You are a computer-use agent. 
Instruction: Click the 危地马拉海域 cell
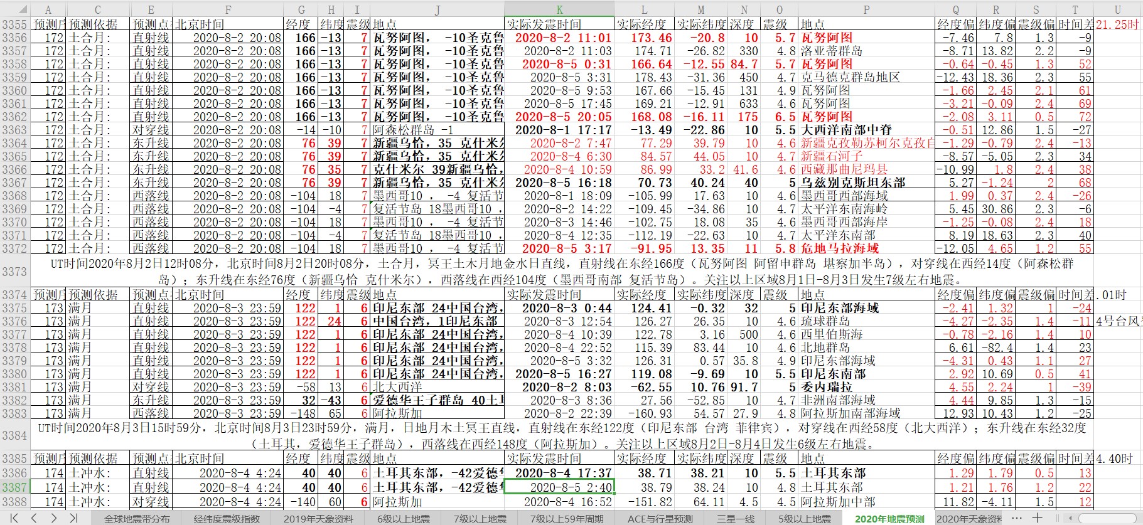tap(866, 248)
